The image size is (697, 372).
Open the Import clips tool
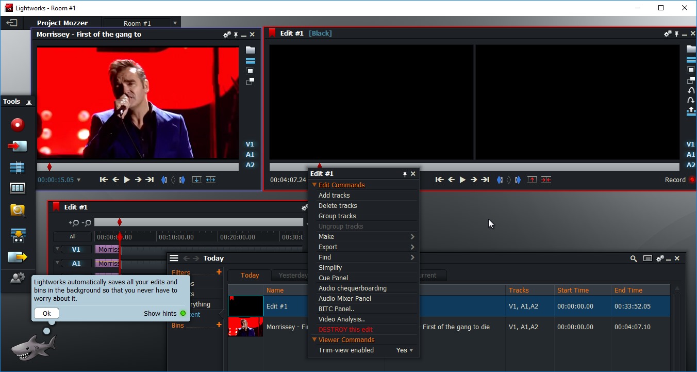coord(18,147)
